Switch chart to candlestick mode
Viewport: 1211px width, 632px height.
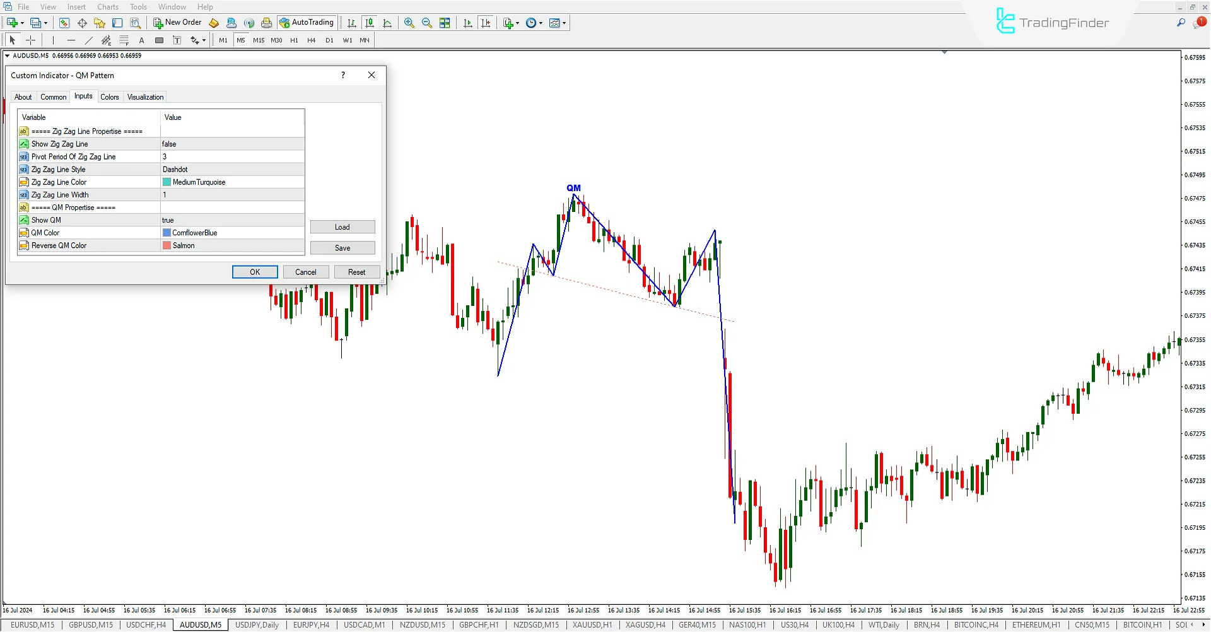(x=370, y=23)
